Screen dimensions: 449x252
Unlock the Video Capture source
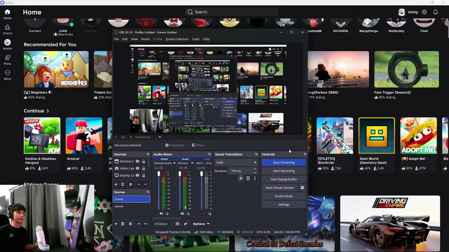(x=143, y=168)
